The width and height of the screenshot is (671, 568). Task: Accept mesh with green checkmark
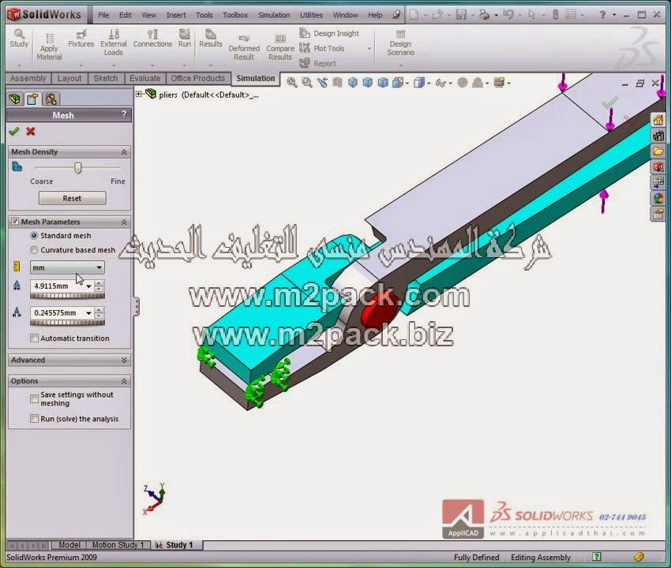click(x=14, y=131)
